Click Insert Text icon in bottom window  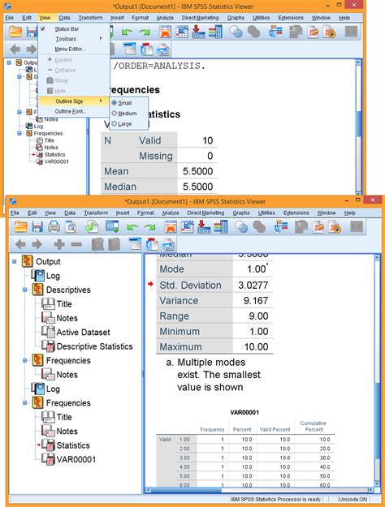click(x=168, y=244)
